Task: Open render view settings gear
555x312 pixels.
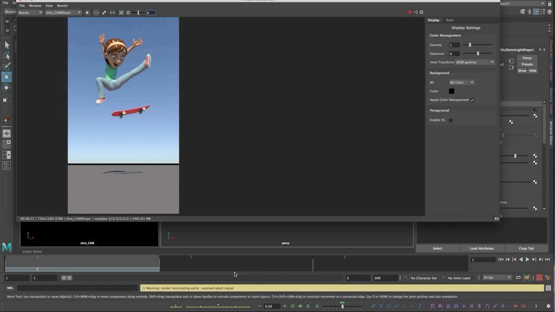Action: coord(421,12)
